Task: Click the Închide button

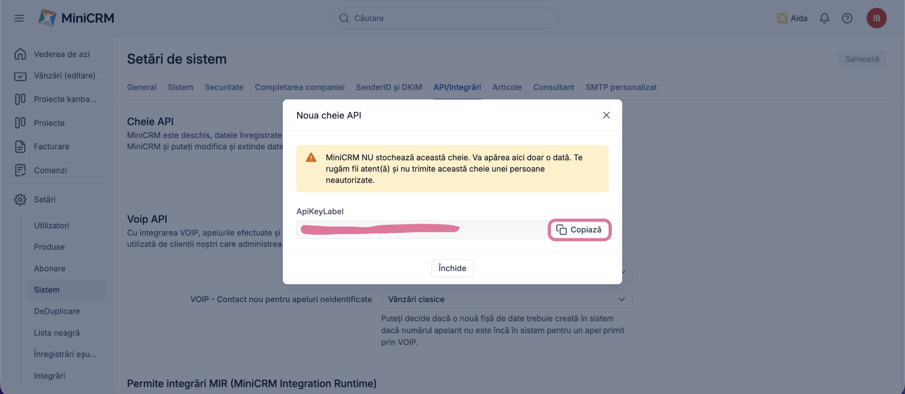Action: (452, 268)
